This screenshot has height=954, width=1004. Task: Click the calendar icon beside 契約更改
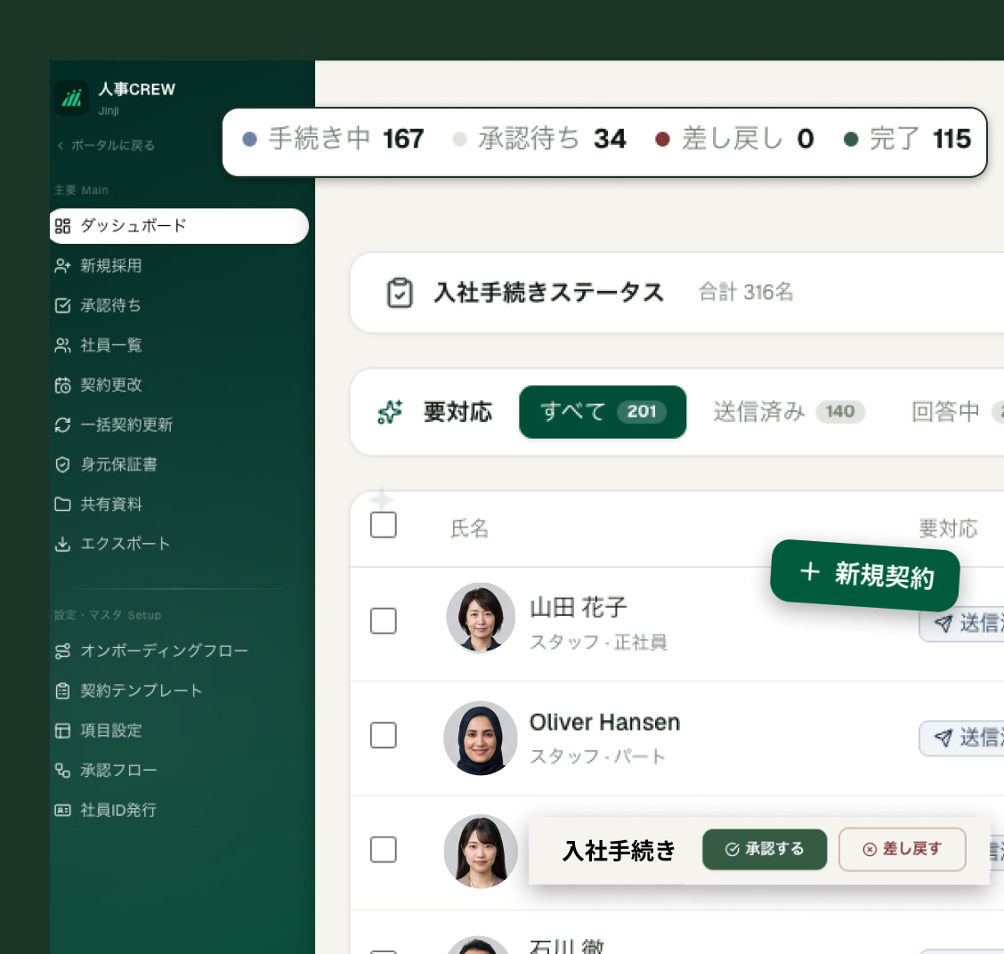[x=62, y=384]
